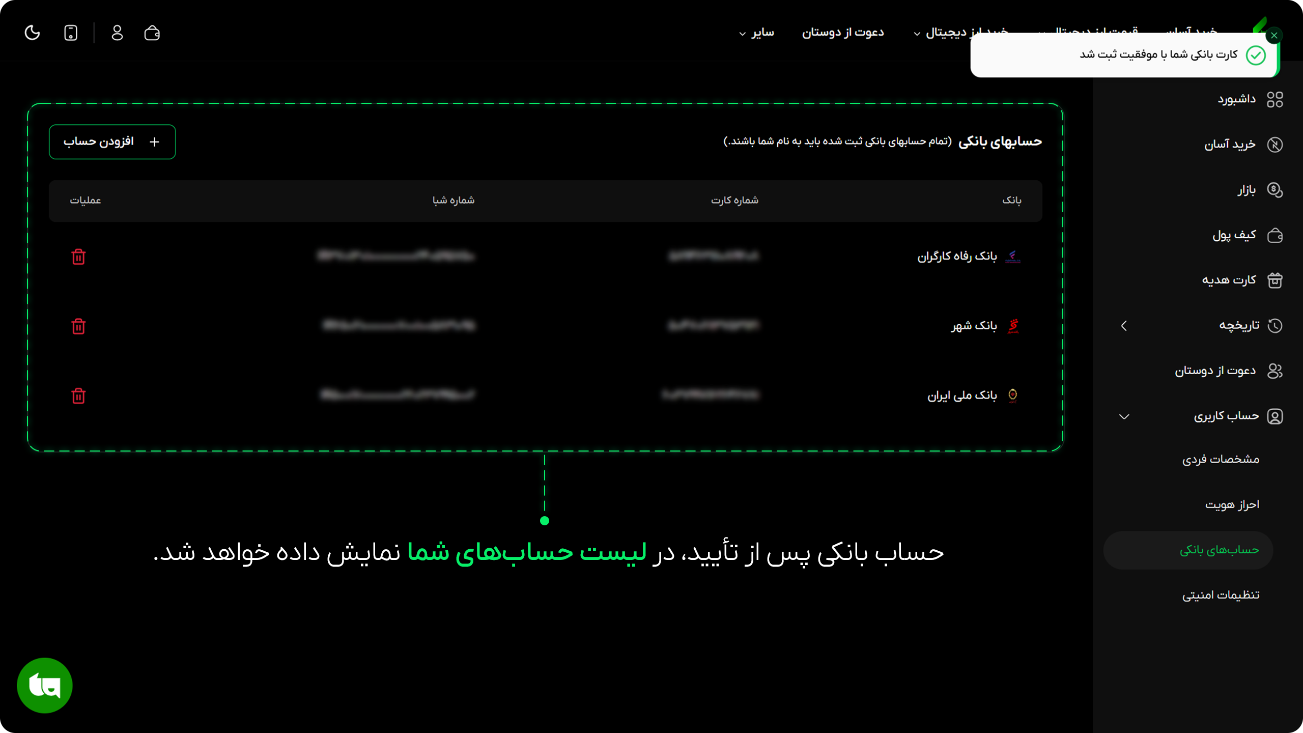Delete the بانک رفاه کارگران account
This screenshot has width=1303, height=733.
[x=78, y=257]
